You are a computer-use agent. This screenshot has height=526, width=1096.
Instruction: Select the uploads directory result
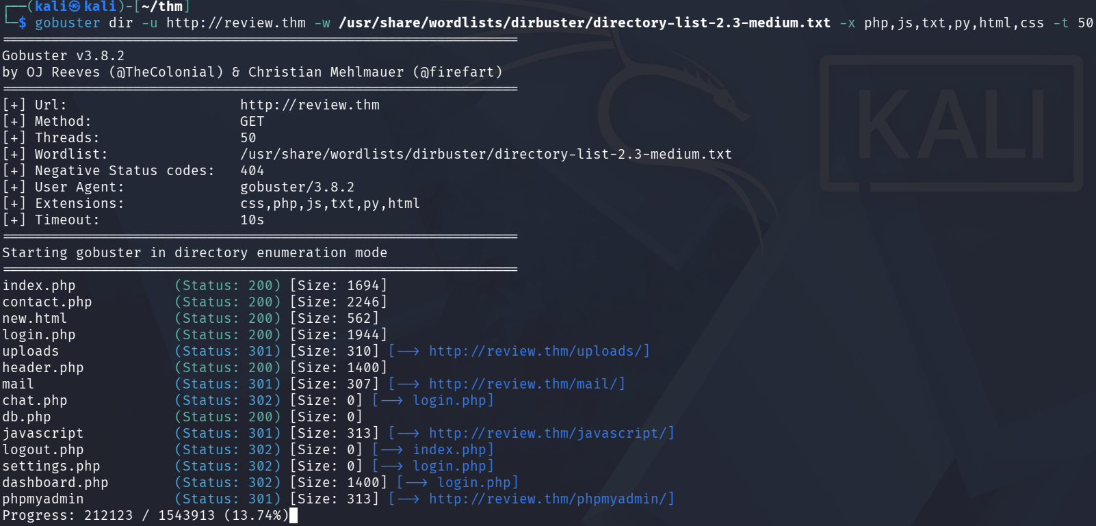click(x=31, y=351)
